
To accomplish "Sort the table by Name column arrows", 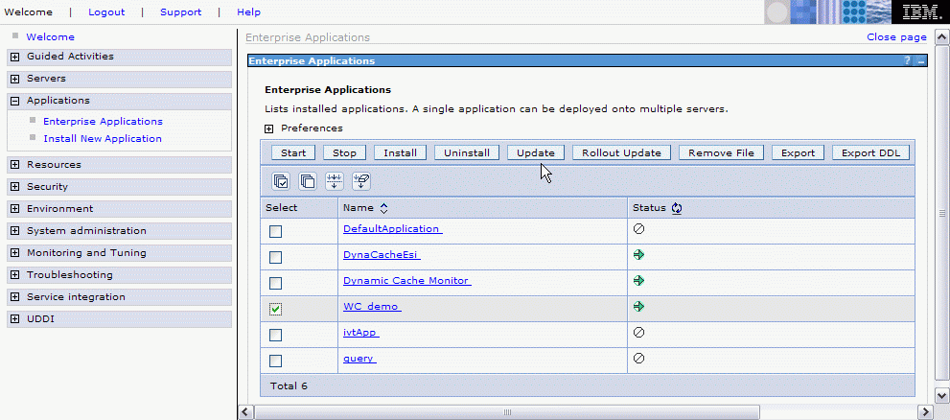I will click(383, 208).
